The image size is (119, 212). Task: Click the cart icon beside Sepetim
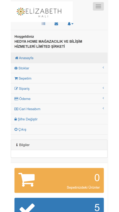click(16, 78)
